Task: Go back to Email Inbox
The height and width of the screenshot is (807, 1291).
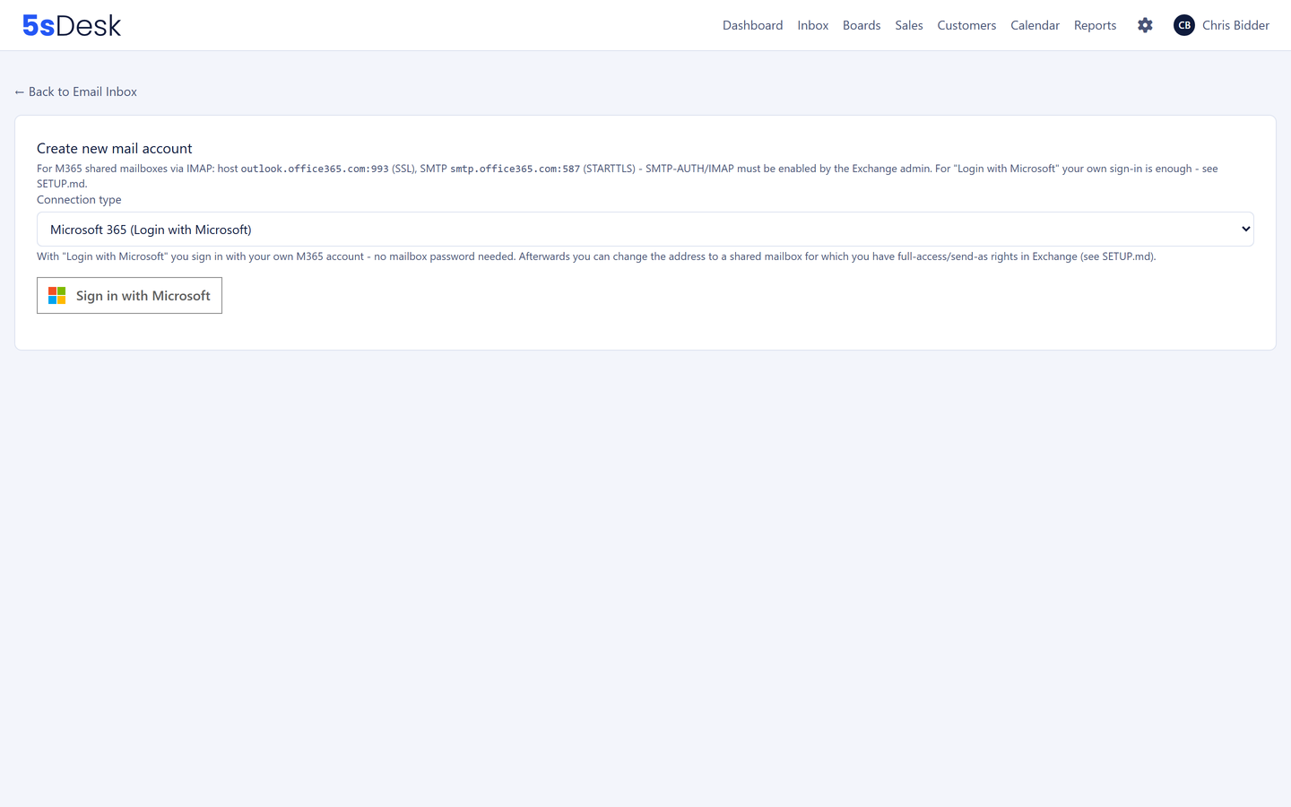Action: [76, 91]
